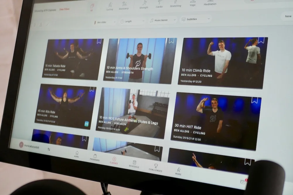Pick the Stretching category icon
The image size is (293, 195).
(176, 4)
